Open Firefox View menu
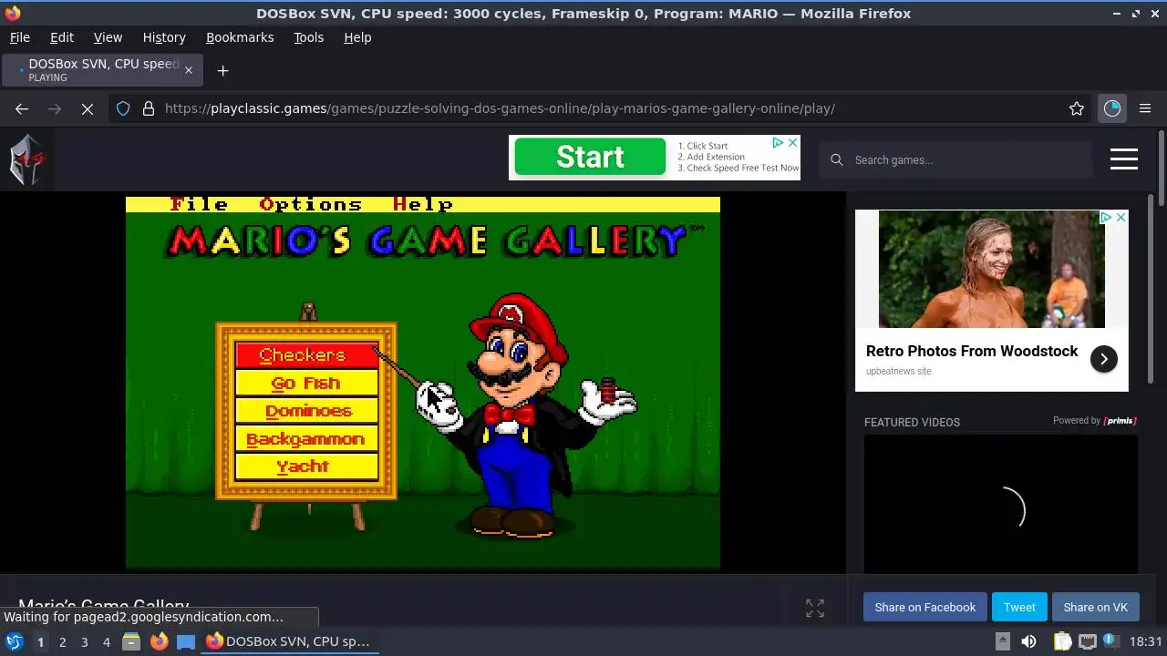Image resolution: width=1167 pixels, height=656 pixels. pyautogui.click(x=108, y=37)
